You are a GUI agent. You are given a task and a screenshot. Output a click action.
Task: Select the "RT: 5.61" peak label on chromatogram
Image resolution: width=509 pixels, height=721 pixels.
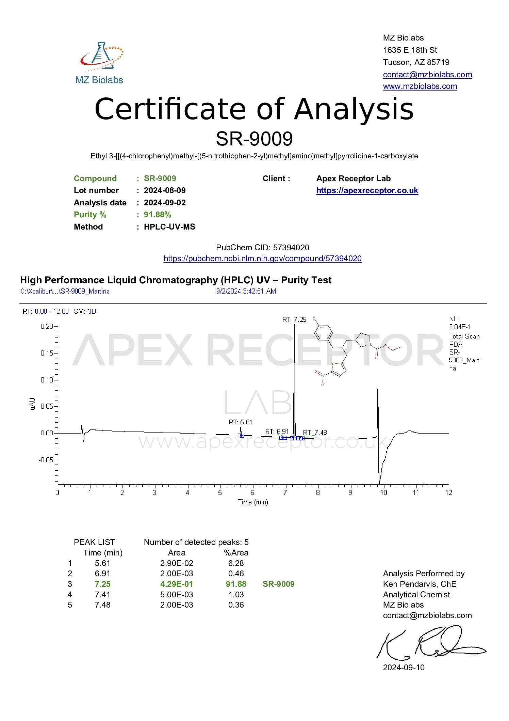(x=241, y=422)
